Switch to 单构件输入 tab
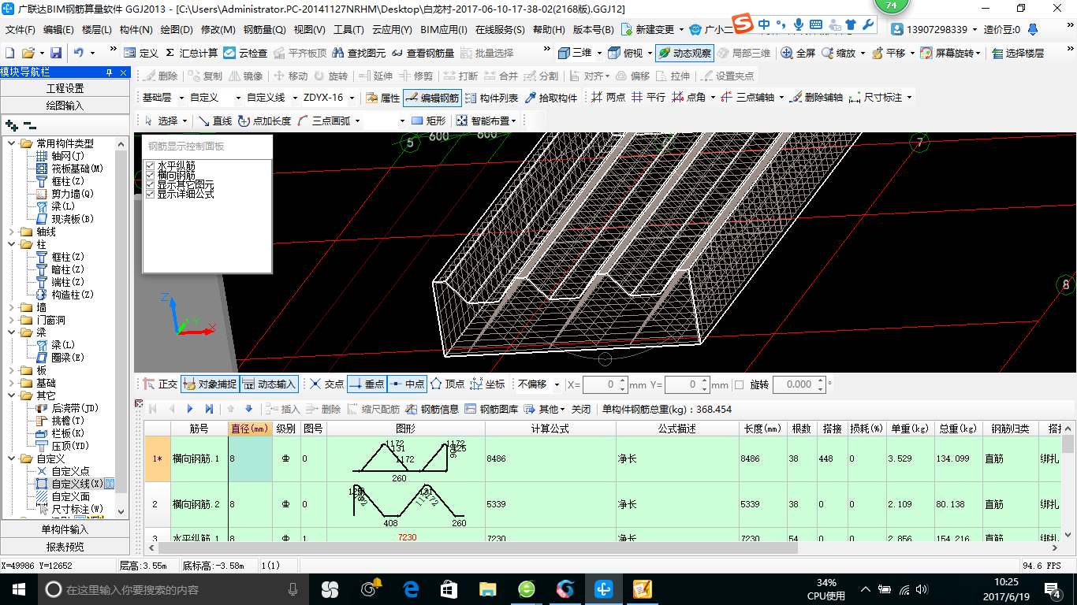This screenshot has width=1077, height=605. point(65,529)
